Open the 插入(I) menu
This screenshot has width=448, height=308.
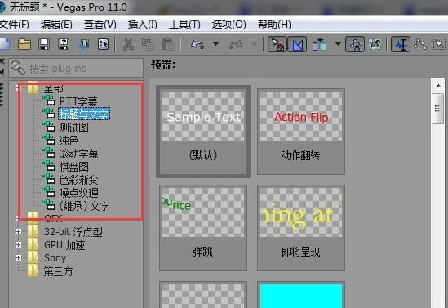[142, 25]
